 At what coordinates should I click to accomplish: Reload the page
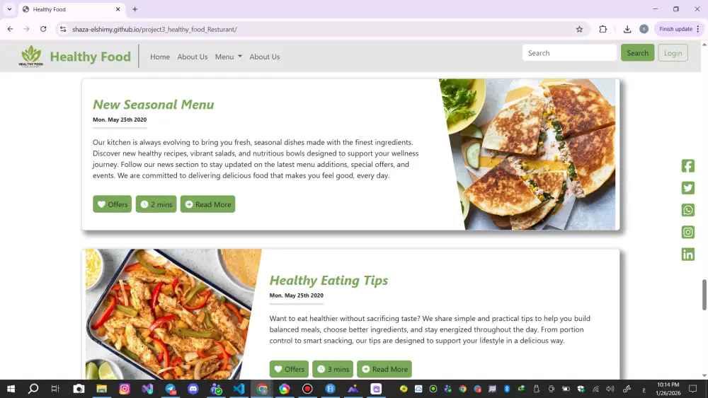43,29
